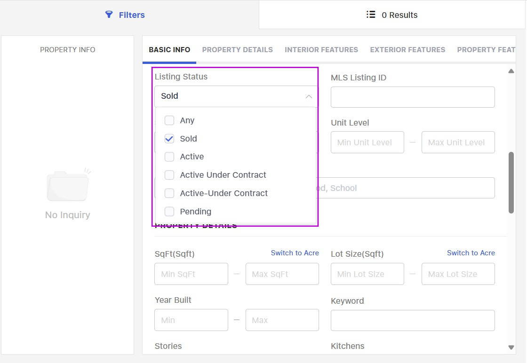The height and width of the screenshot is (363, 527).
Task: Click Switch to Acre for Lot Size
Action: (471, 253)
